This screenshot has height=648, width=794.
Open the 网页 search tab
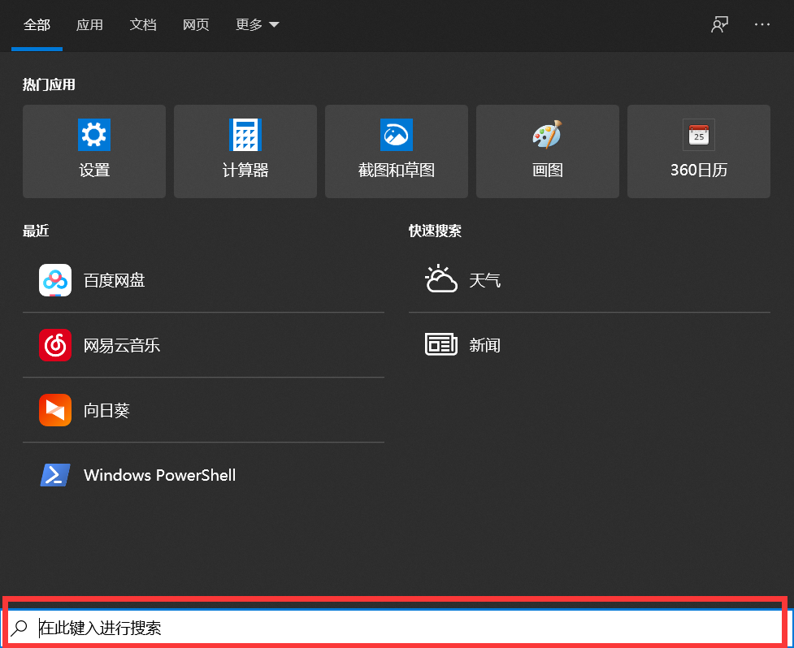pos(196,24)
